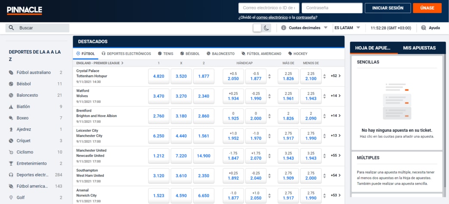Click the Ayuda help icon

pyautogui.click(x=424, y=28)
